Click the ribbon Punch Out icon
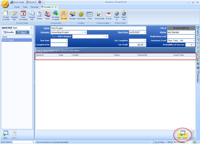The height and width of the screenshot is (144, 200). click(124, 16)
